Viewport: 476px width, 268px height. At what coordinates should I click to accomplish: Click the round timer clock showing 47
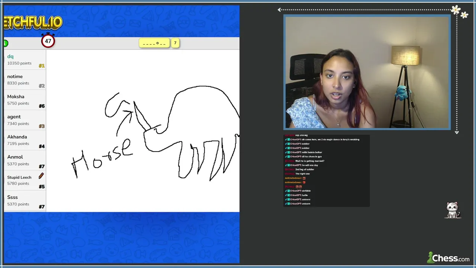(48, 41)
